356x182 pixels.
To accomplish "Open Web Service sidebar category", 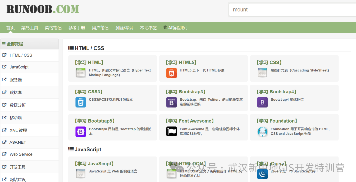I will (29, 154).
